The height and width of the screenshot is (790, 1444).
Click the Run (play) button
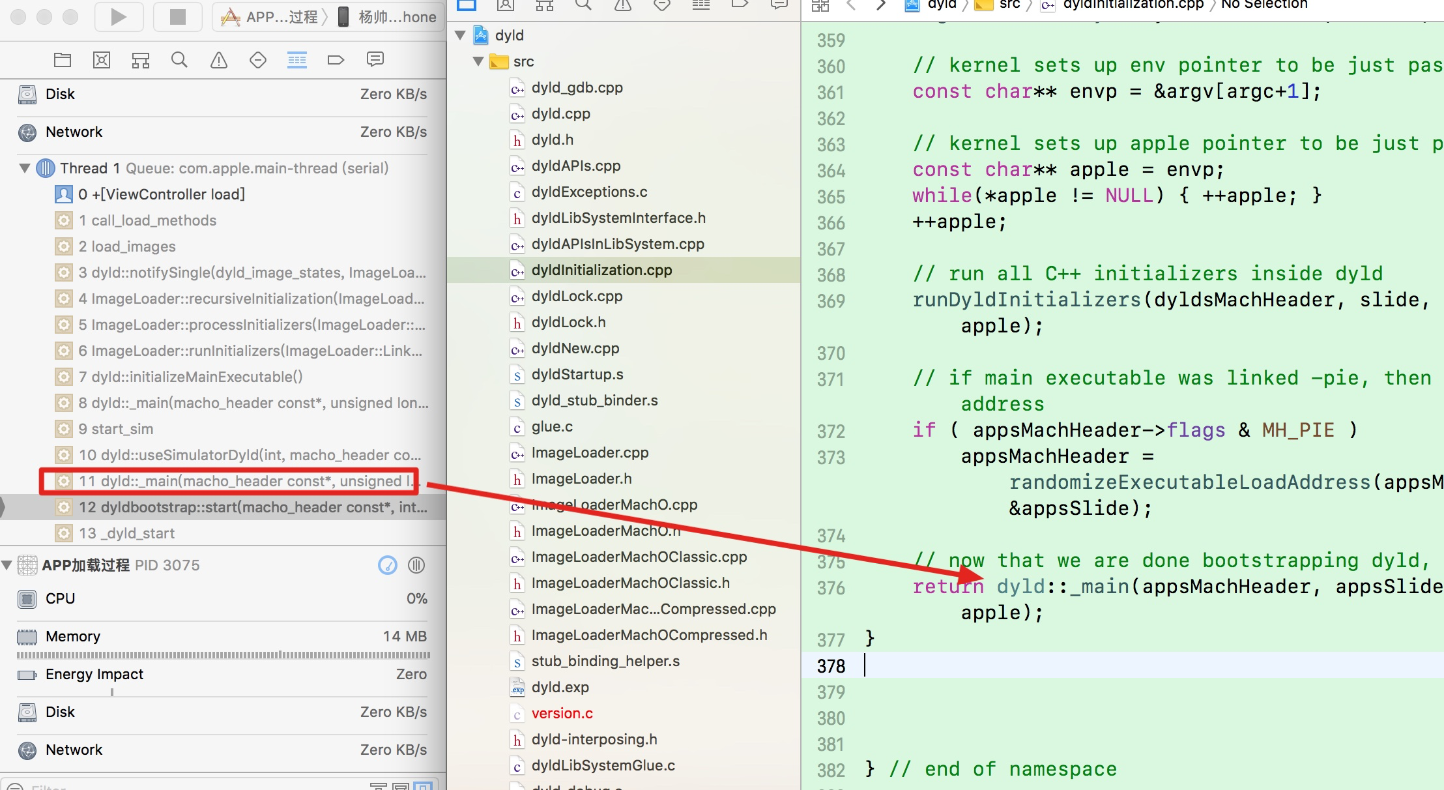click(119, 17)
